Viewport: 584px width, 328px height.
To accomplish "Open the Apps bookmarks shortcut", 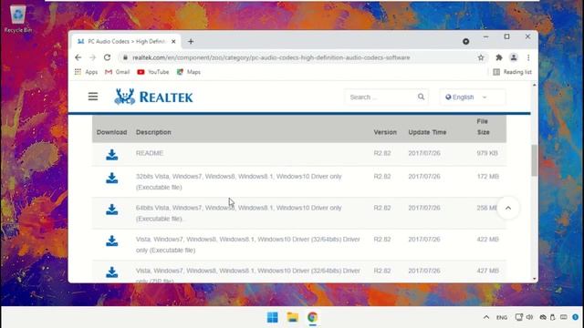I will pos(86,72).
